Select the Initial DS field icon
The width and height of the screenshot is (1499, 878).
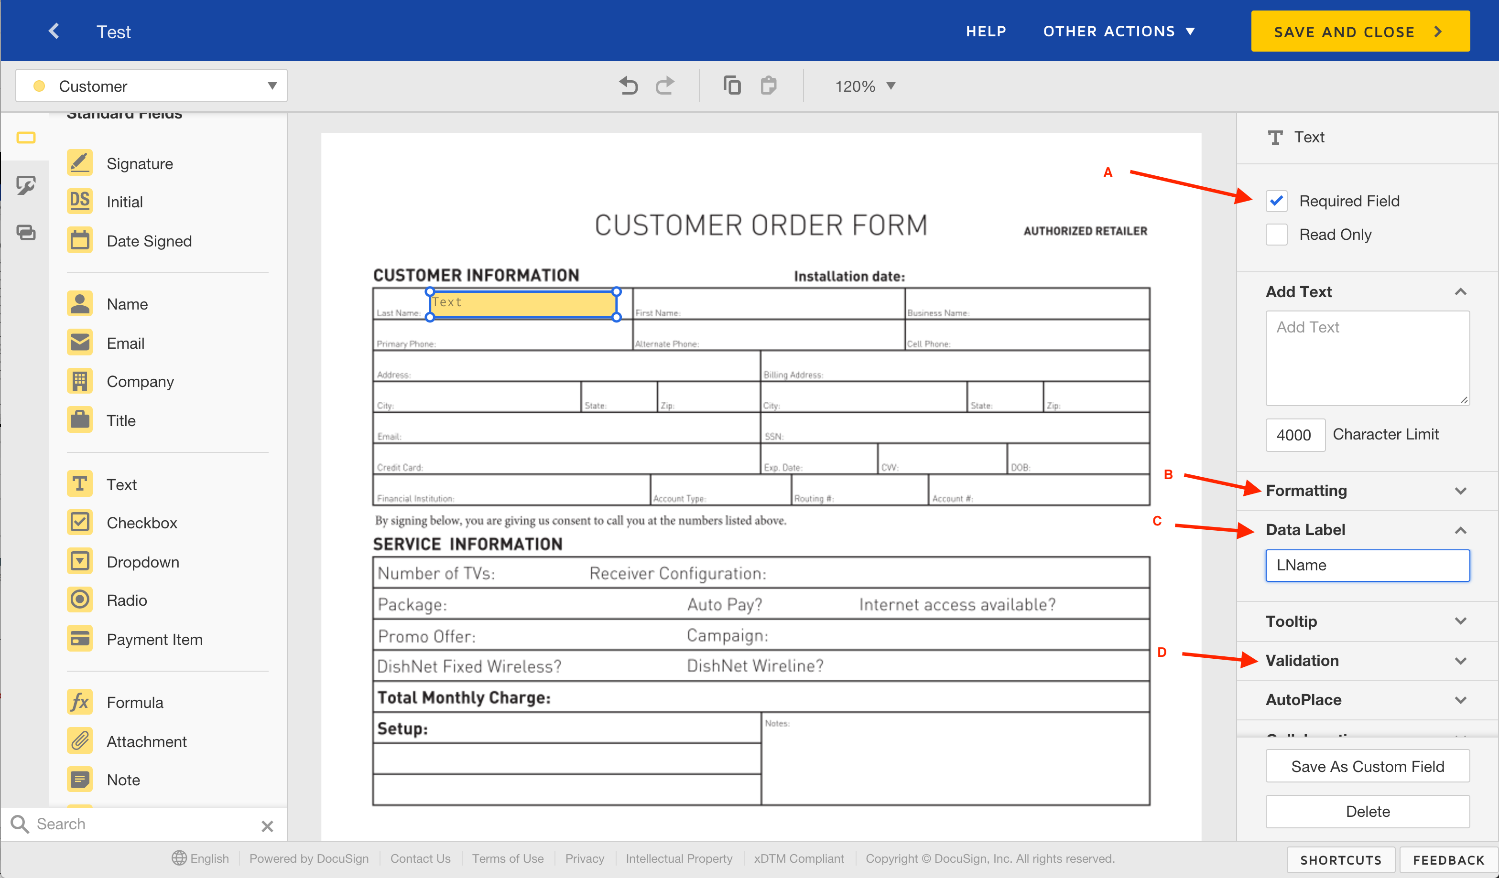pyautogui.click(x=80, y=202)
